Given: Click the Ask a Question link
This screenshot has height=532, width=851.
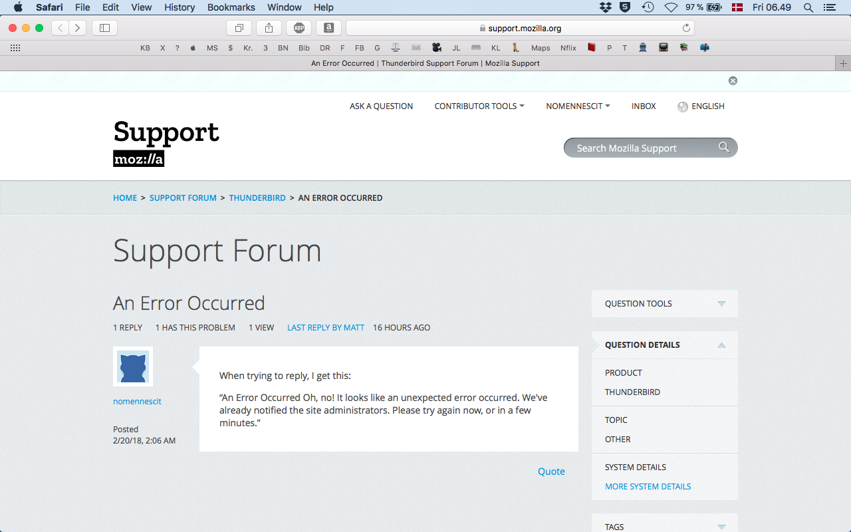Looking at the screenshot, I should (x=381, y=106).
